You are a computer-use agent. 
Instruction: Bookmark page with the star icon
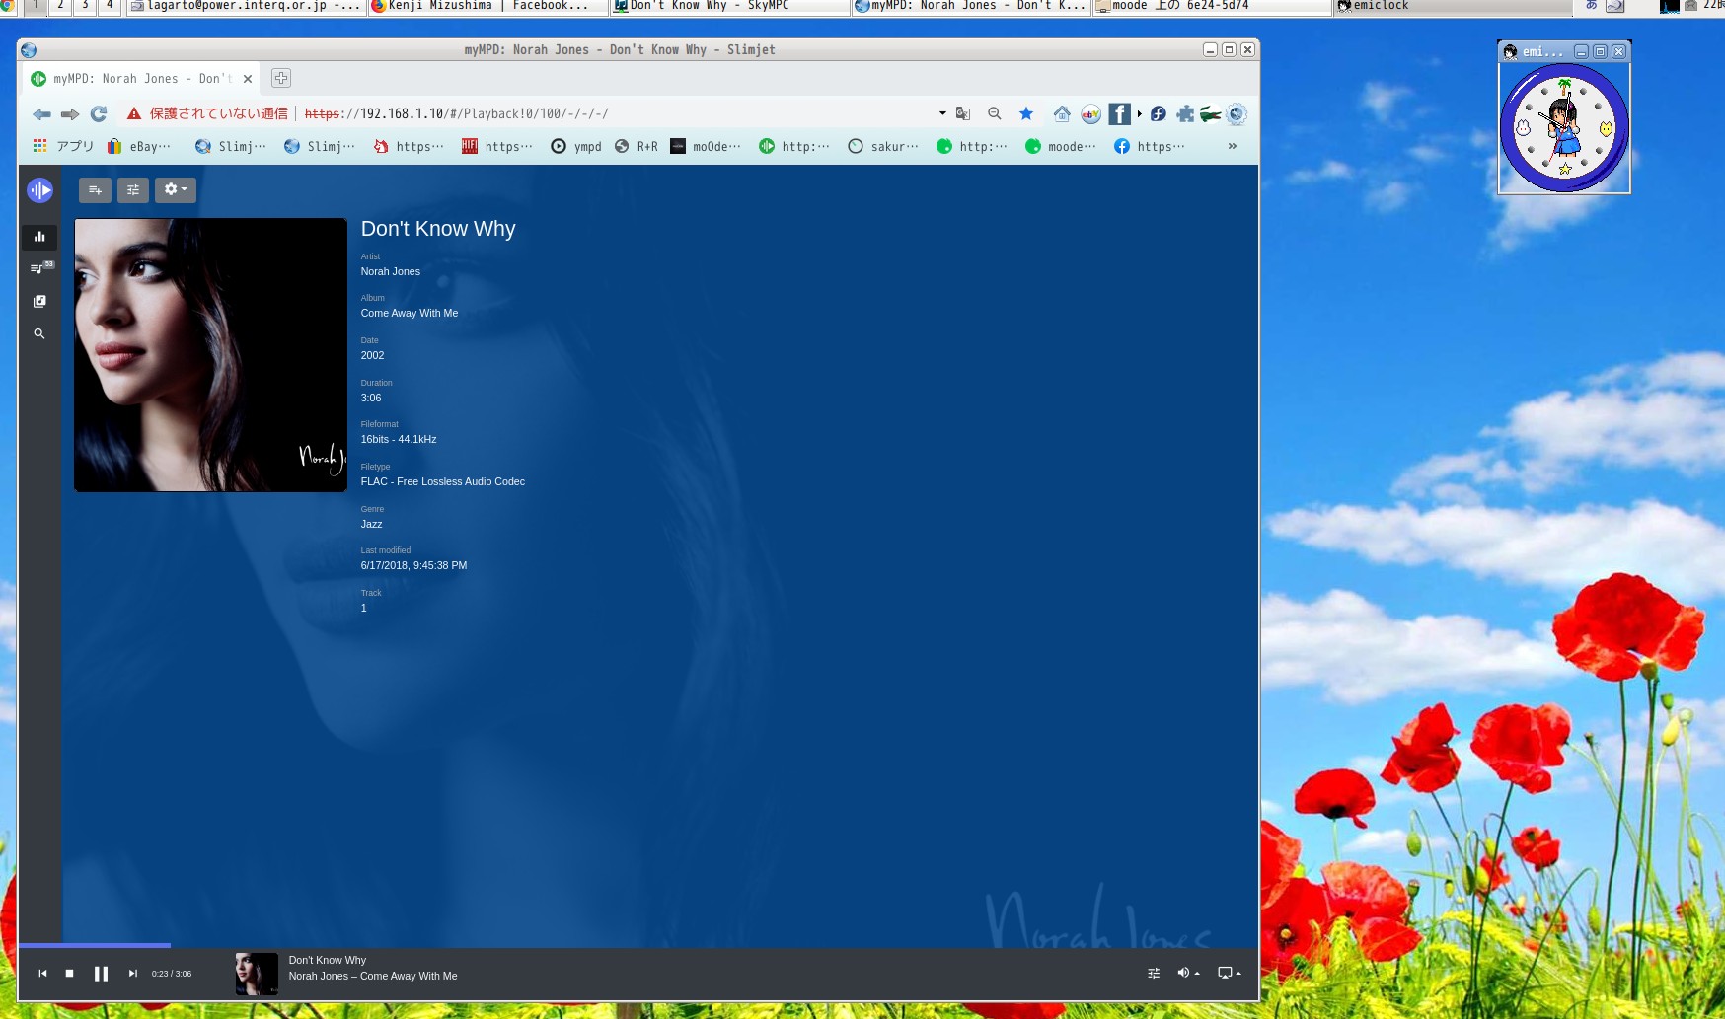[1026, 113]
